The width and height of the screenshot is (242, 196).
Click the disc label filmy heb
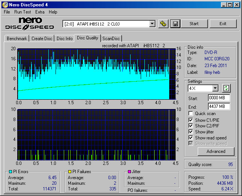coord(212,72)
